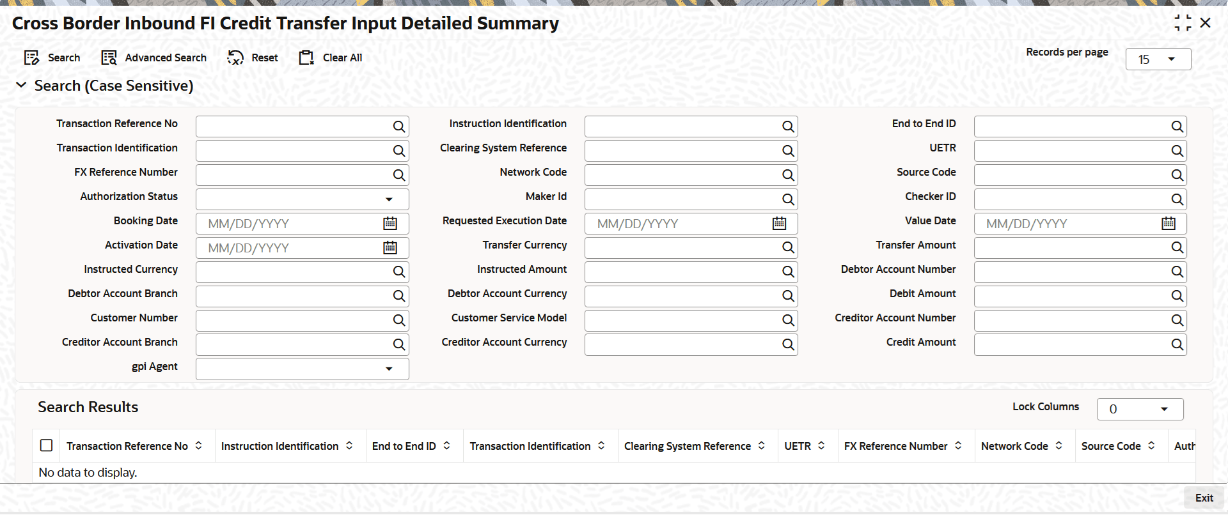Open Customer Service Model lookup icon

click(x=788, y=320)
